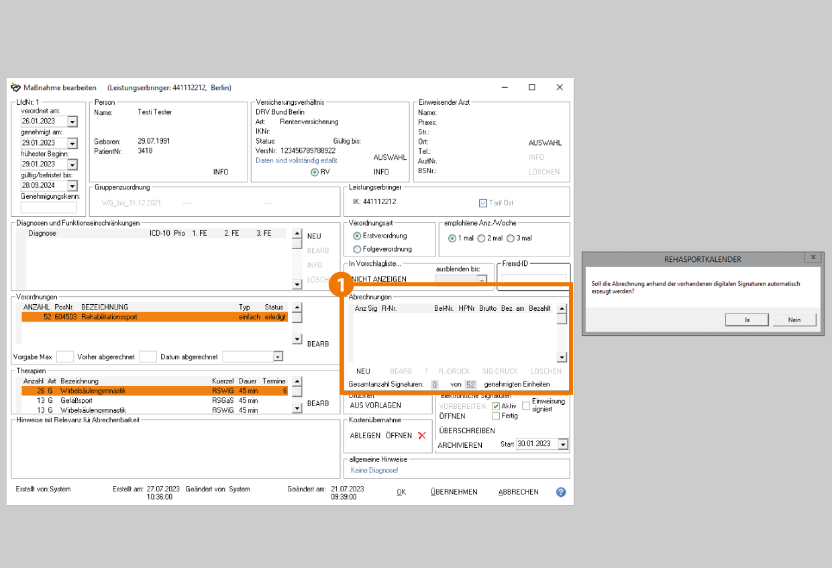The width and height of the screenshot is (832, 568).
Task: Open the Datum abgerechnet dropdown
Action: [278, 357]
